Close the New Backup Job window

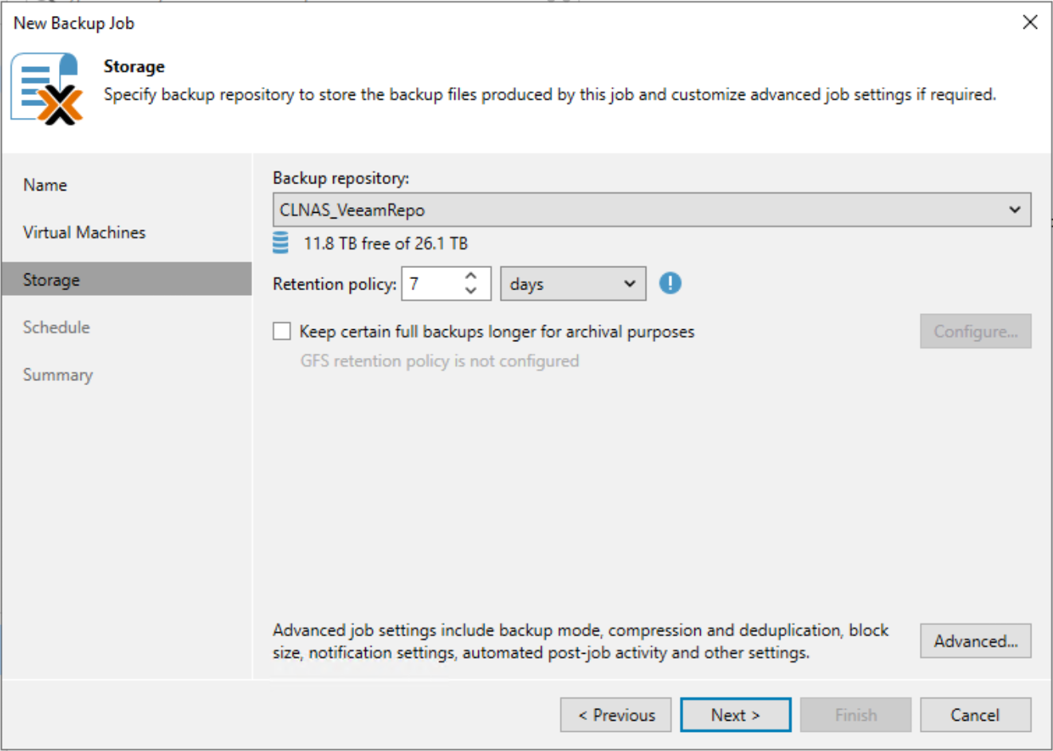coord(1030,22)
